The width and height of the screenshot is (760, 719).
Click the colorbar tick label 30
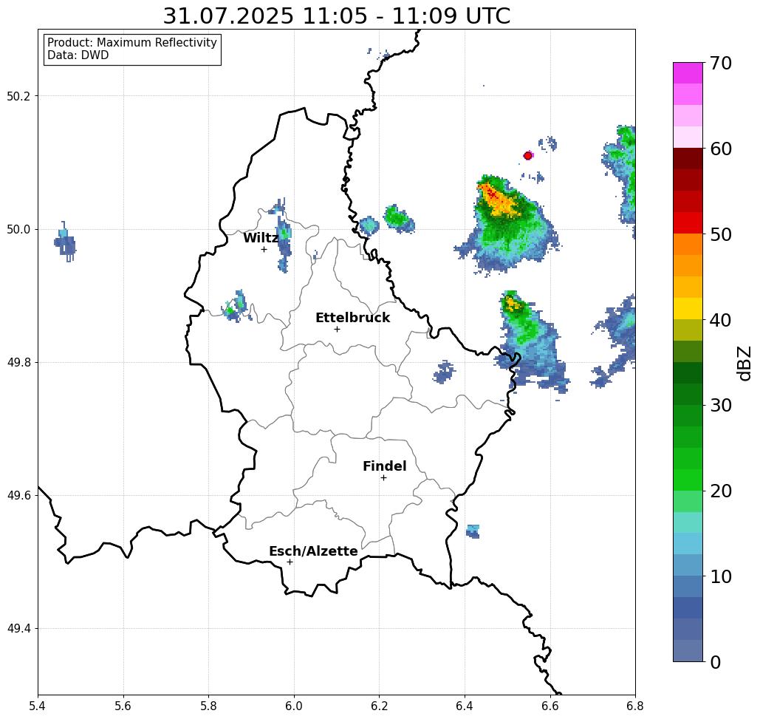click(720, 406)
